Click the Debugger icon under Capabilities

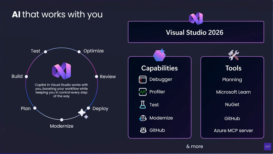(143, 80)
